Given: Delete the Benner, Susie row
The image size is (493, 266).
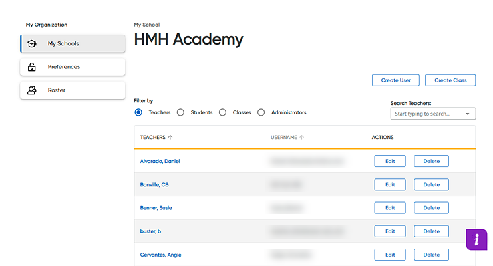Looking at the screenshot, I should point(431,208).
